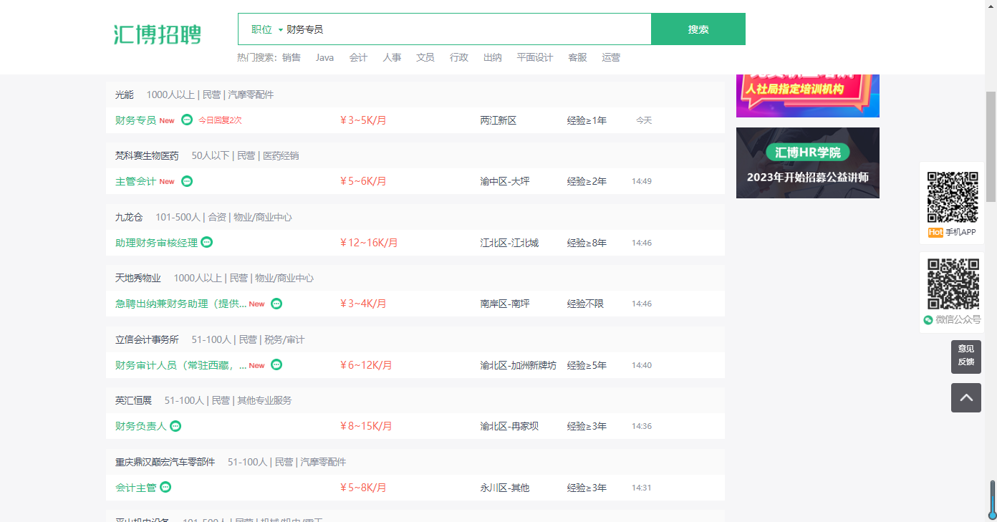
Task: Open chat icon for 主管会计 job
Action: 187,181
